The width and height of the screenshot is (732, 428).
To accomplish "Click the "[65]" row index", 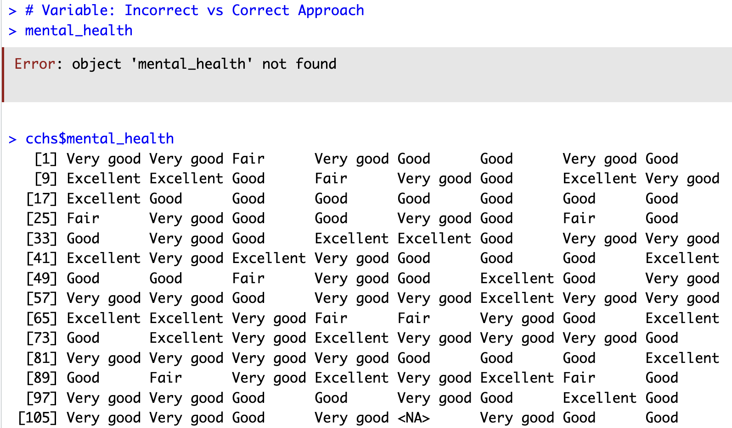I will (x=42, y=318).
